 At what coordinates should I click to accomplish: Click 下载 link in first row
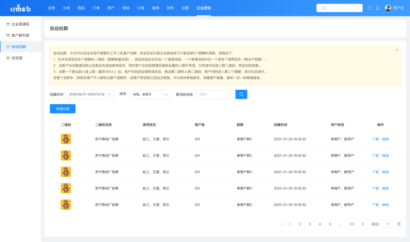(375, 139)
